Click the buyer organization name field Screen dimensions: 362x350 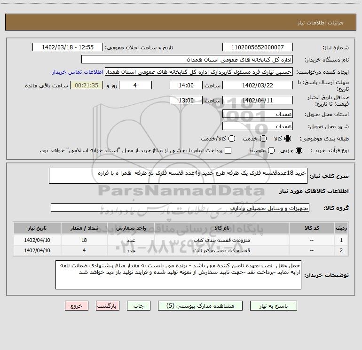point(187,60)
